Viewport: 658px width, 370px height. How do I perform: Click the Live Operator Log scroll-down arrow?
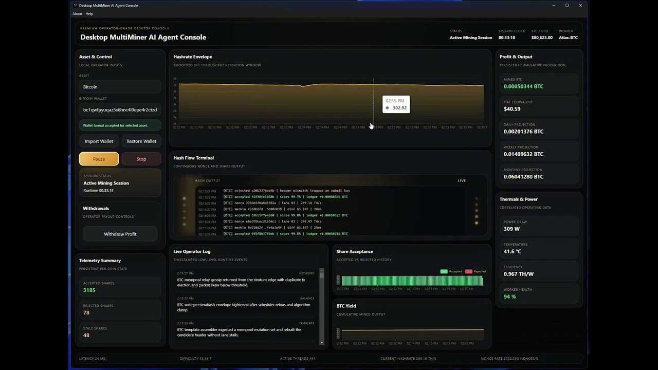coord(322,342)
